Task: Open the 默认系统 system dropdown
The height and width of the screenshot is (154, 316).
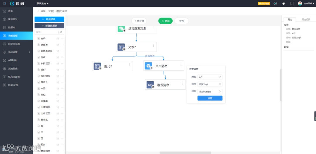Action: pyautogui.click(x=42, y=4)
